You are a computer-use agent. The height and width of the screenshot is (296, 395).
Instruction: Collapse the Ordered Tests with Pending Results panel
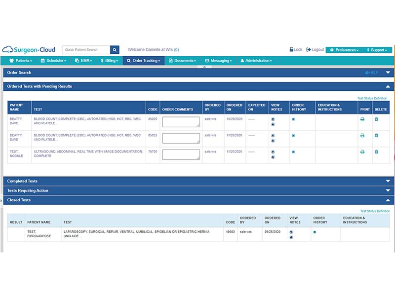pos(388,86)
